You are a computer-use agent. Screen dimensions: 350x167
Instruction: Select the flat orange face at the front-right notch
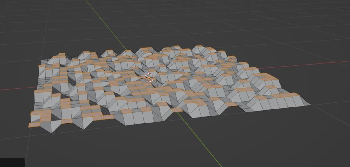pyautogui.click(x=231, y=104)
